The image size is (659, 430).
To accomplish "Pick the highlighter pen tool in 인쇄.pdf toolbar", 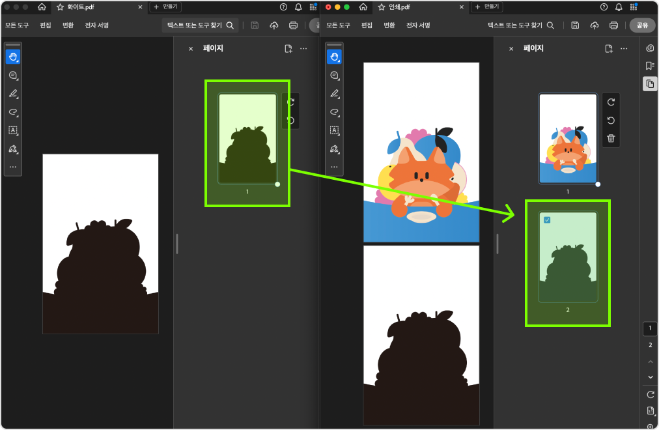I will point(334,93).
